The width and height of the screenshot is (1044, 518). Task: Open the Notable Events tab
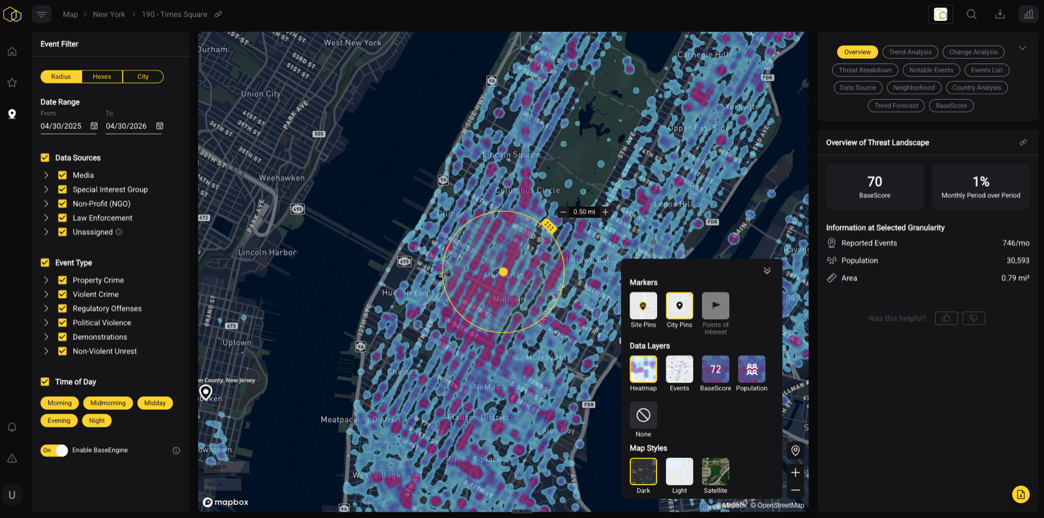pos(931,70)
